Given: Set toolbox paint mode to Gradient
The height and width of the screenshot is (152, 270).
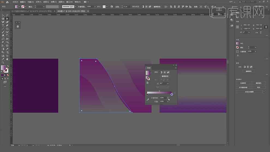Looking at the screenshot, I should pos(5,75).
